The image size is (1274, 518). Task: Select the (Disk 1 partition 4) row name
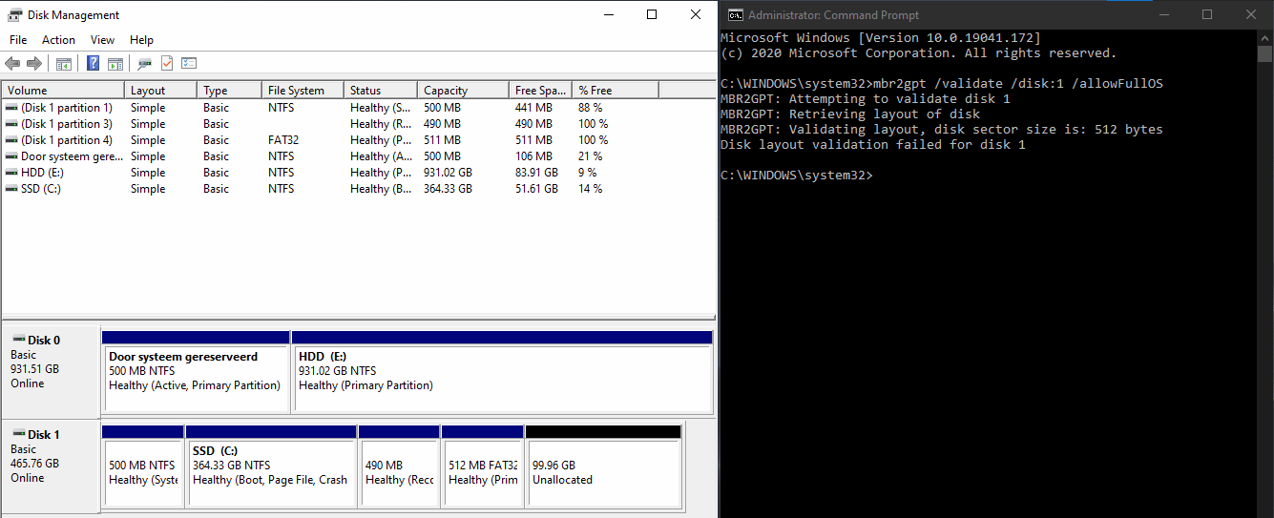67,140
